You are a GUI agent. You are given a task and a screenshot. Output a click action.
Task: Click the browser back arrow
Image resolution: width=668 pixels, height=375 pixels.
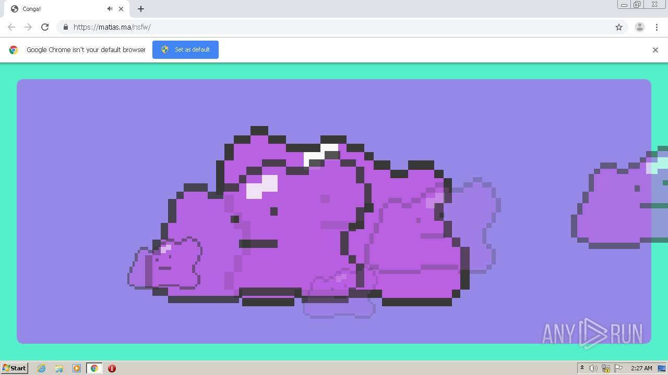tap(11, 27)
